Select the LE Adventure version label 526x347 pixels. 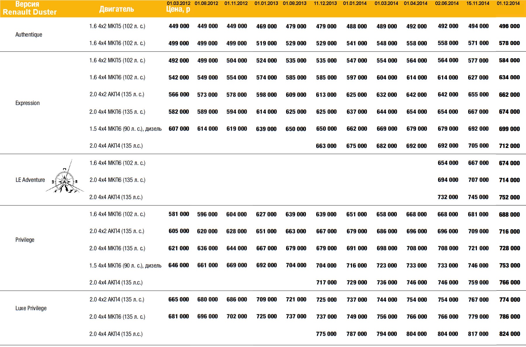pyautogui.click(x=30, y=180)
